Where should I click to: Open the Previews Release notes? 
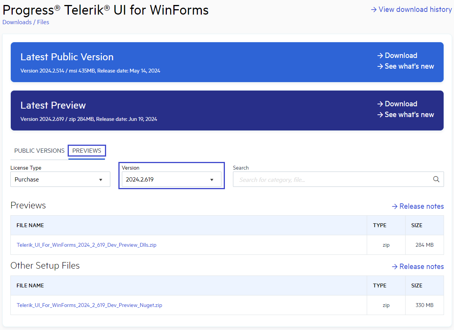[x=422, y=206]
